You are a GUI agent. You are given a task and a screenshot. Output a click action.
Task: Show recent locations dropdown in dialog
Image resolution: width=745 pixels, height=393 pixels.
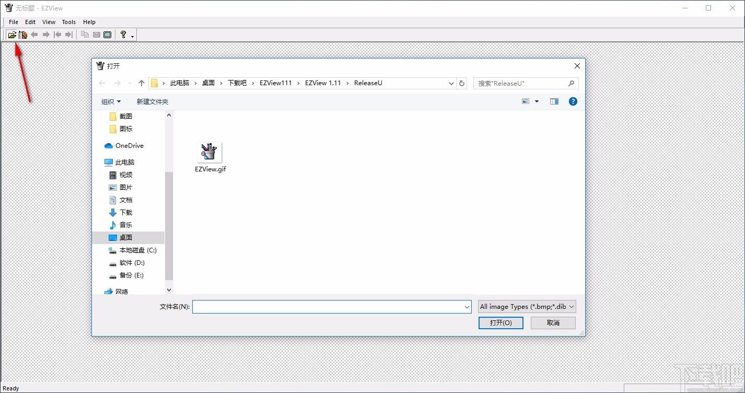pos(130,84)
